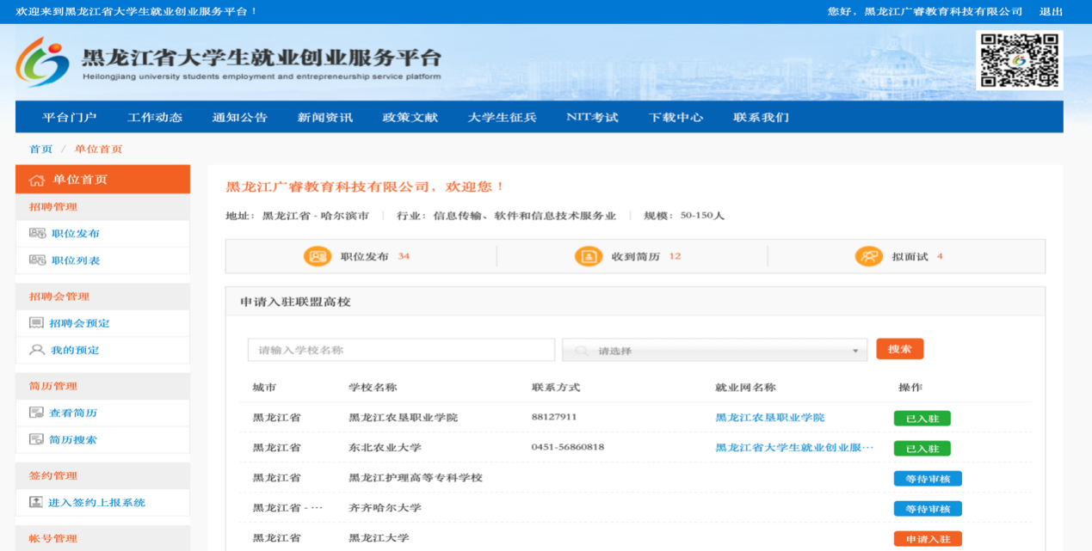The image size is (1092, 551).
Task: Click the 职位发布 orange stats icon
Action: pos(318,256)
